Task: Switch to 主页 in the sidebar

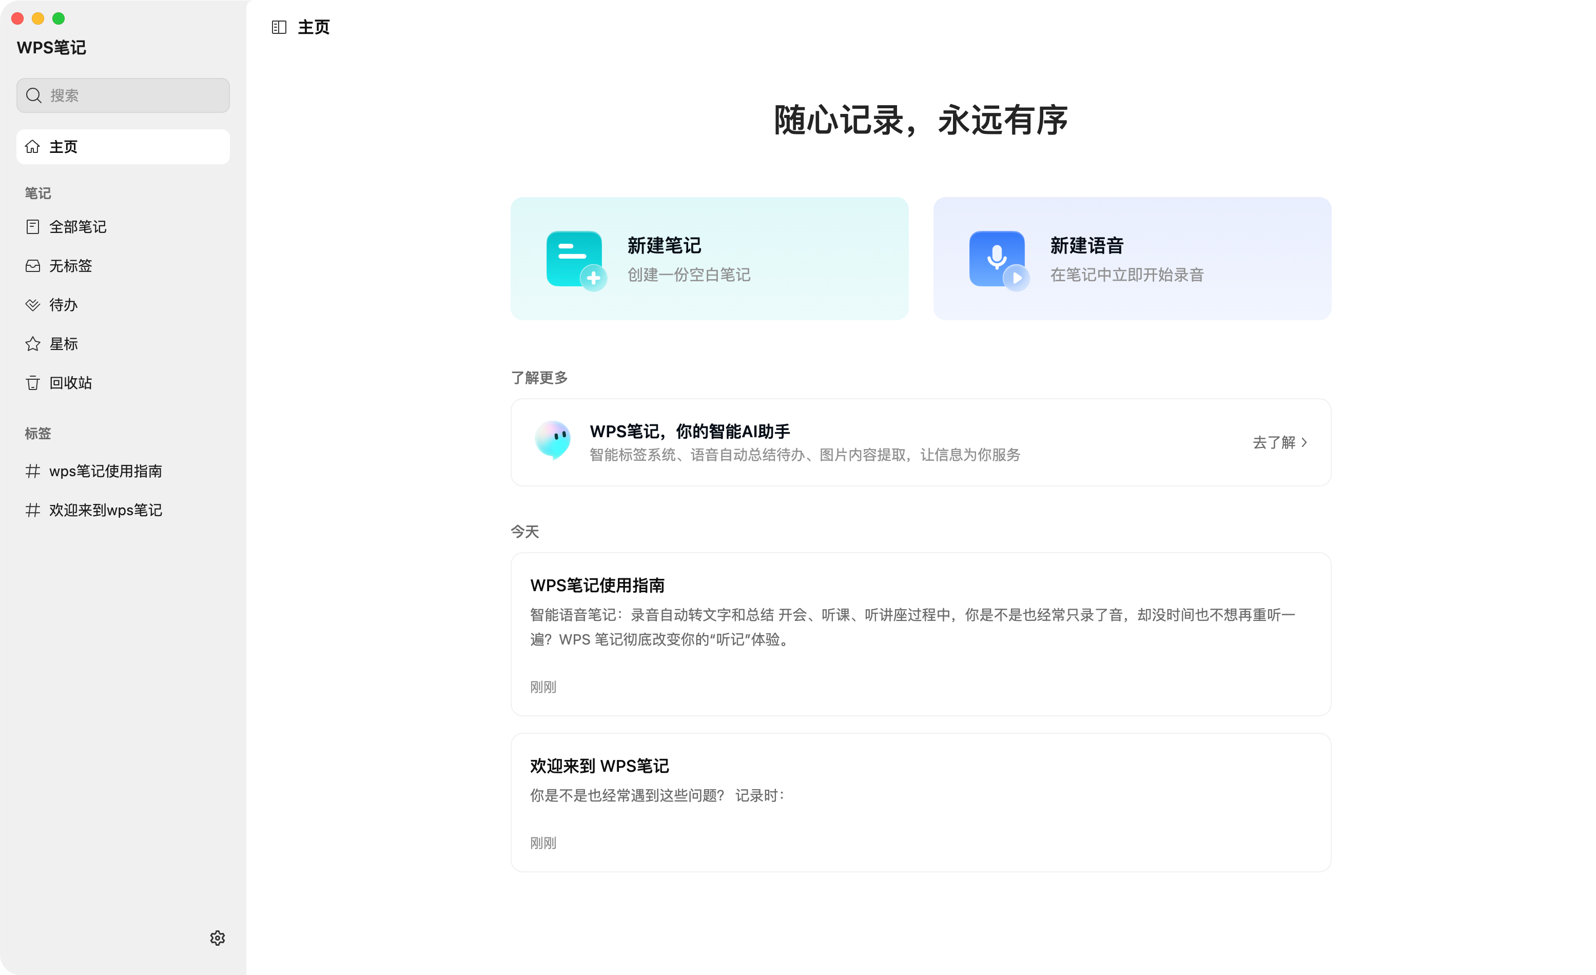Action: 63,146
